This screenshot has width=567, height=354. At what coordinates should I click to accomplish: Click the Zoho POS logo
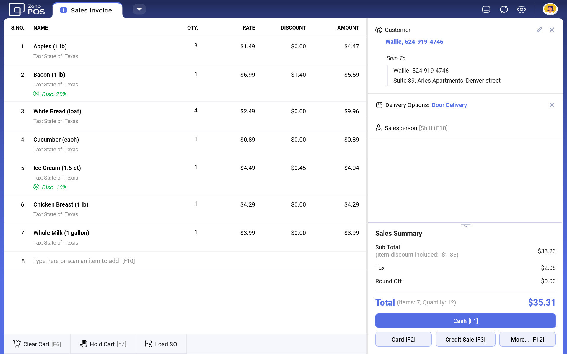(x=27, y=9)
